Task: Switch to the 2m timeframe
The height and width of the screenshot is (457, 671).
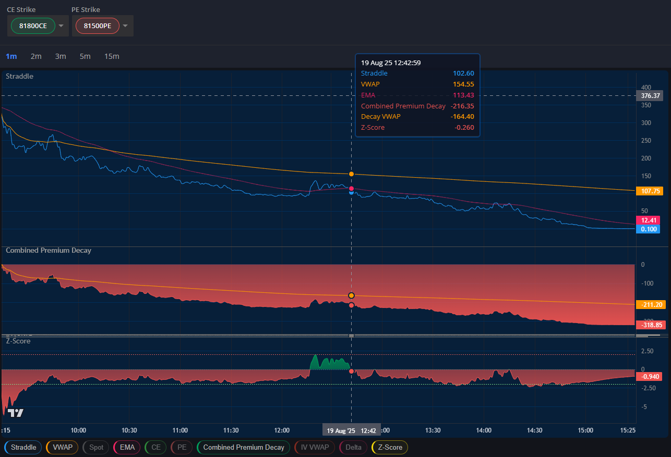Action: click(x=36, y=56)
